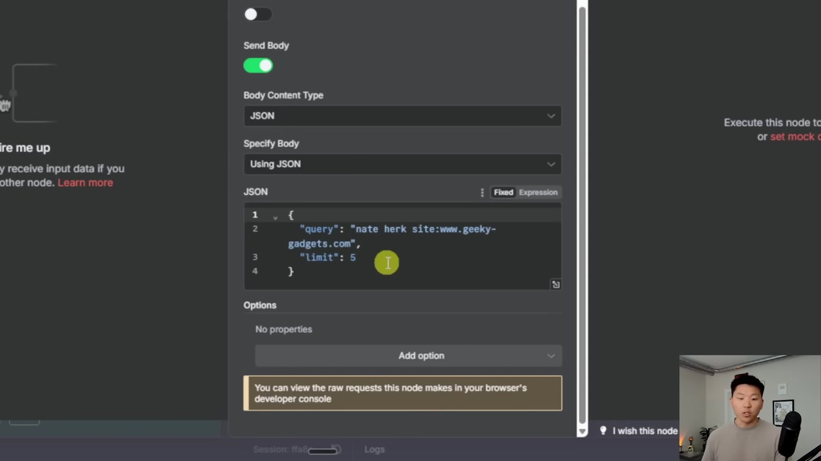The image size is (821, 461).
Task: Turn off the Send Body switch
Action: tap(258, 65)
